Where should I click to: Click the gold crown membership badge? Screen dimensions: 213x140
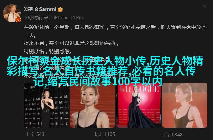click(60, 9)
